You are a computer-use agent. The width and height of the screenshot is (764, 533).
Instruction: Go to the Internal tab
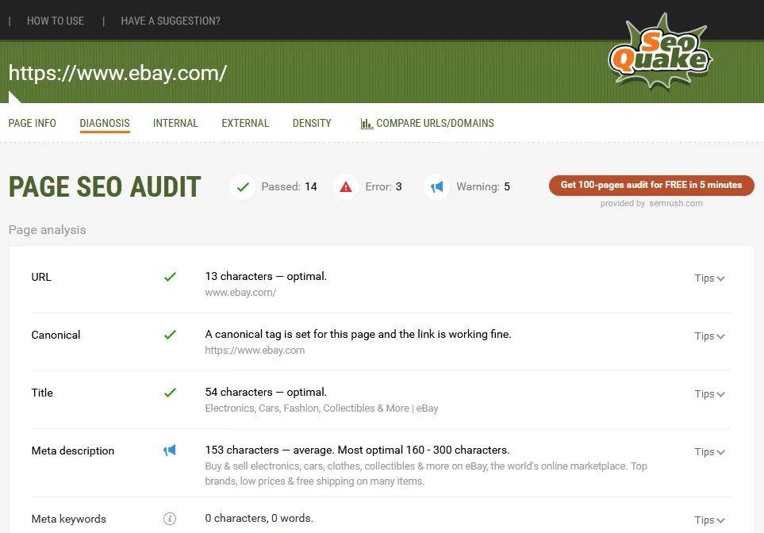pyautogui.click(x=175, y=124)
